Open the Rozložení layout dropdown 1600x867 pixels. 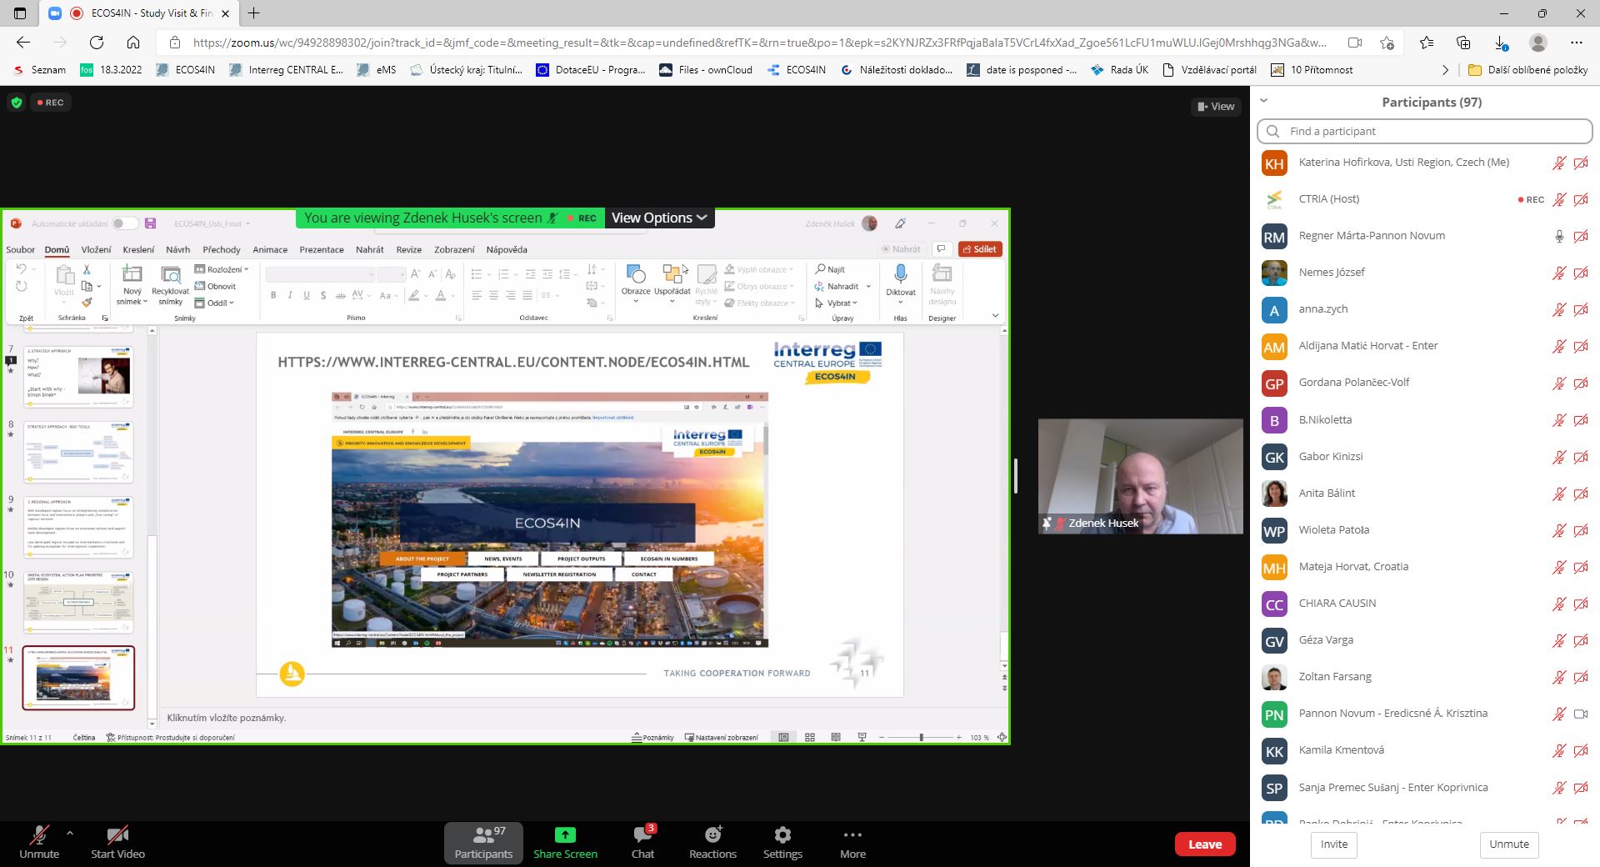(x=222, y=269)
